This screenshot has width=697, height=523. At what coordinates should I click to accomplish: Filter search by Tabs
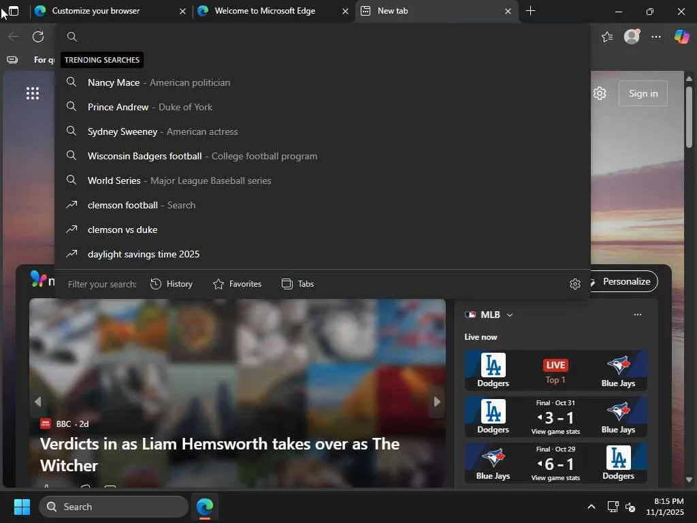pos(298,284)
